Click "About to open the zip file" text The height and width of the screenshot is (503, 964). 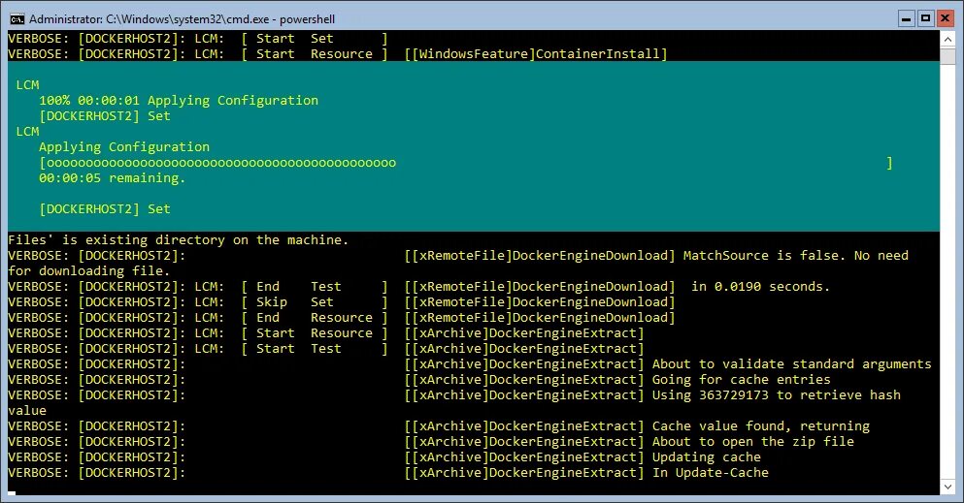coord(752,442)
